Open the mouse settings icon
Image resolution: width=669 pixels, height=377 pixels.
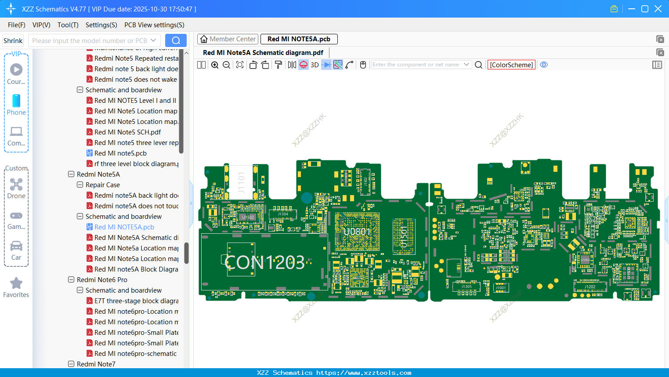[x=363, y=65]
